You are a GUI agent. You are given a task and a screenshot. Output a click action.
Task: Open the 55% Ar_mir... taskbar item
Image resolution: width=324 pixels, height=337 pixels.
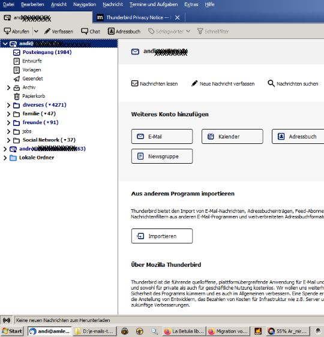pyautogui.click(x=287, y=331)
